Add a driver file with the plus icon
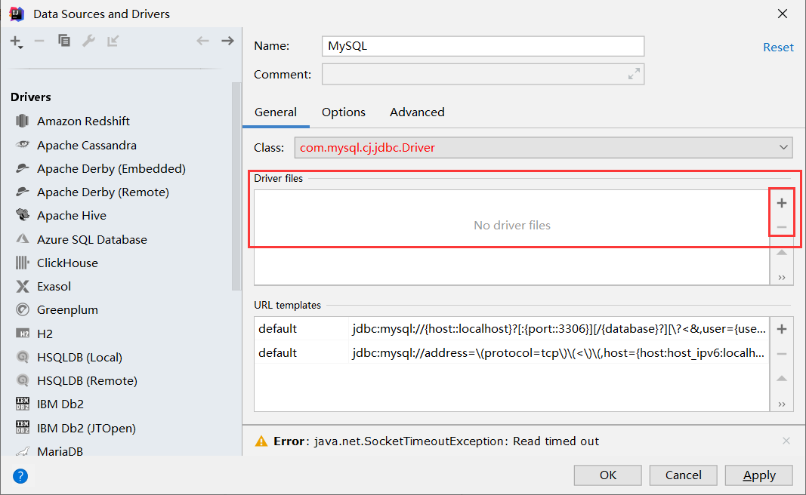 (782, 203)
